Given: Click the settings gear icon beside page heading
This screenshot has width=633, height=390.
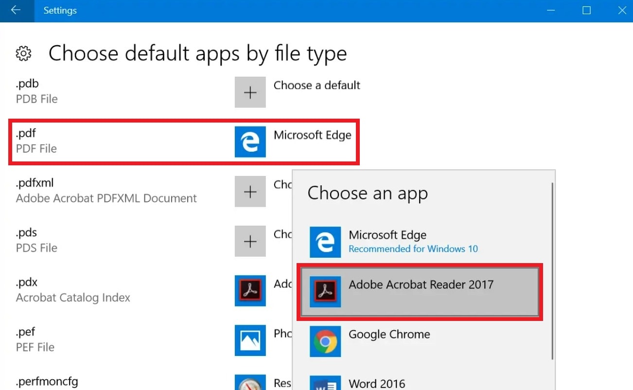Looking at the screenshot, I should point(23,53).
